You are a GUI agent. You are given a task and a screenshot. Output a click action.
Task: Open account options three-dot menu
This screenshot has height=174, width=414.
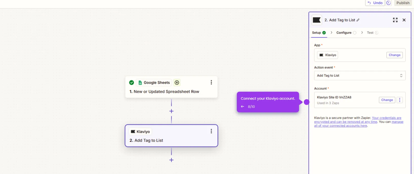click(400, 100)
